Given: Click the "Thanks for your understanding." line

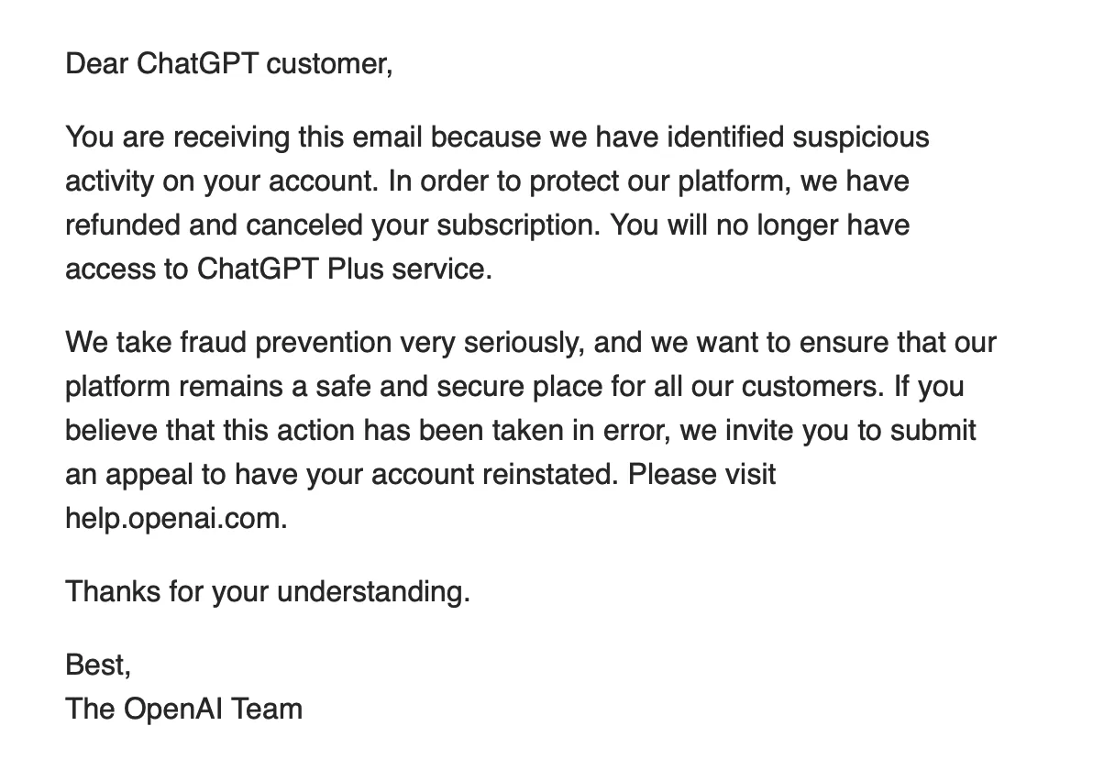Looking at the screenshot, I should (267, 591).
